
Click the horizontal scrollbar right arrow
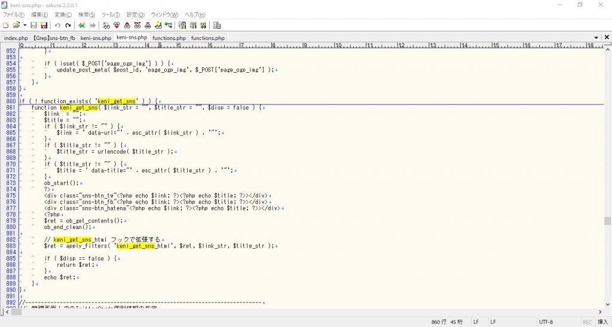[x=601, y=312]
